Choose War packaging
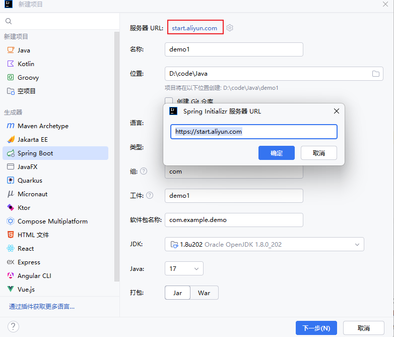 coord(204,293)
